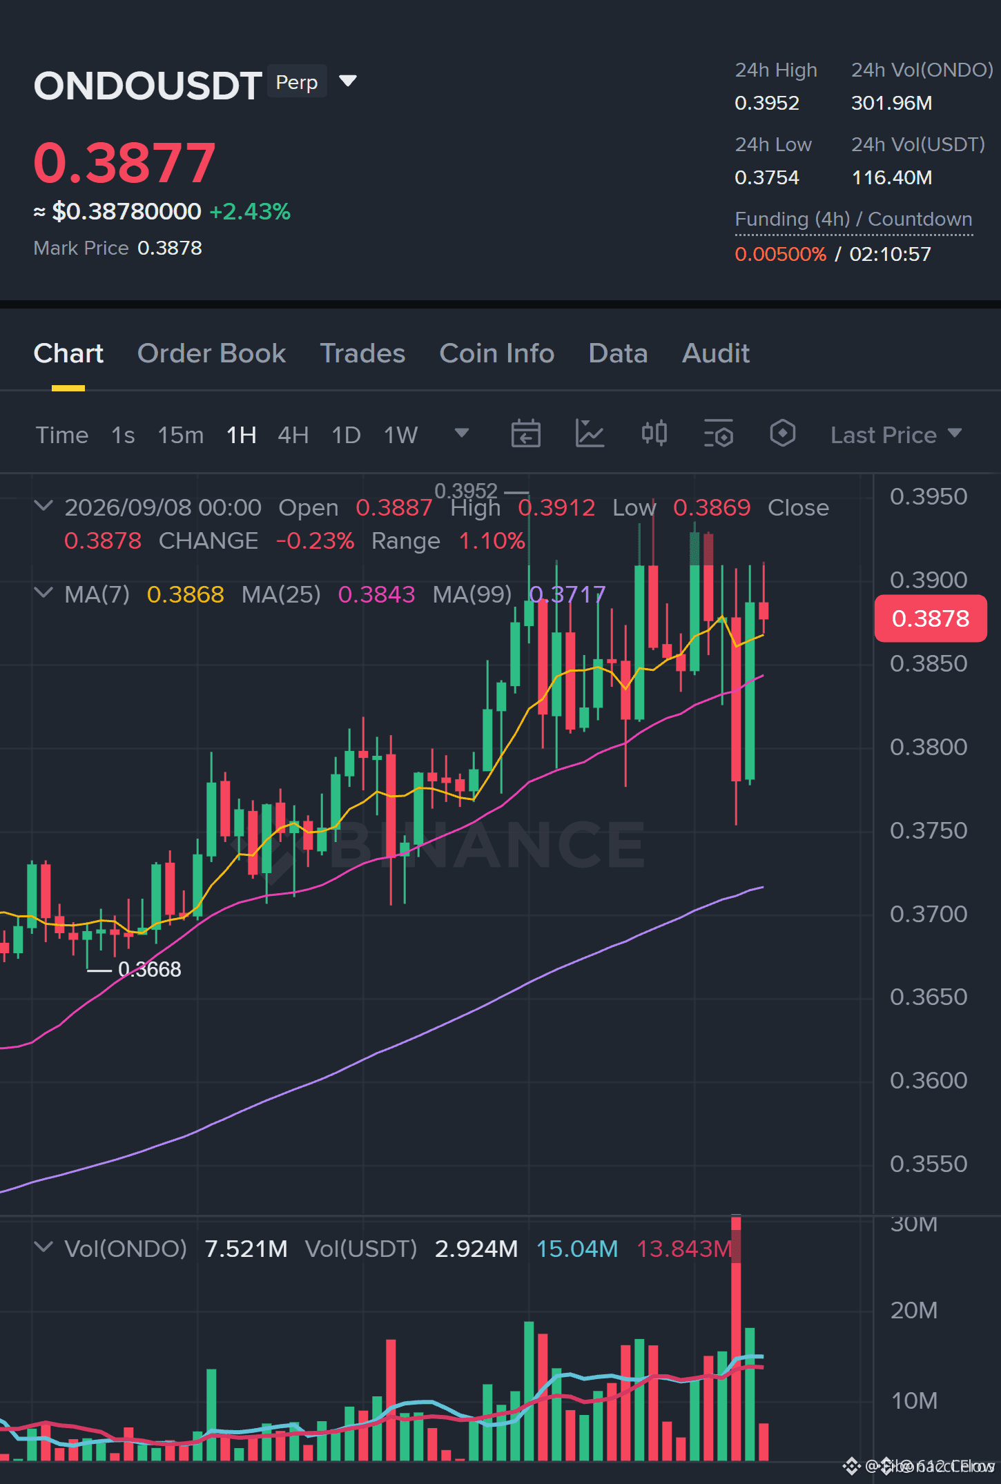Select the 1D timeframe

[346, 435]
